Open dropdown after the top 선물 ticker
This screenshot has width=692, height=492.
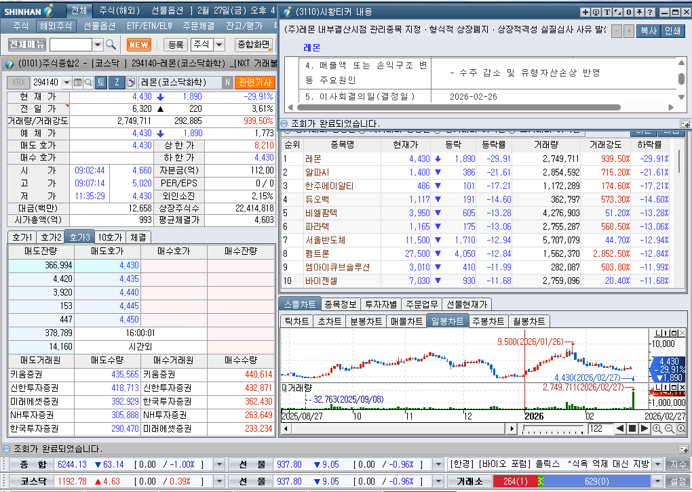(438, 464)
